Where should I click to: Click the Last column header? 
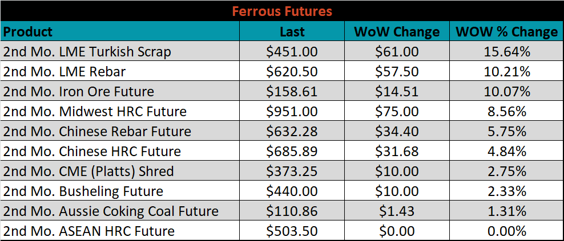292,31
